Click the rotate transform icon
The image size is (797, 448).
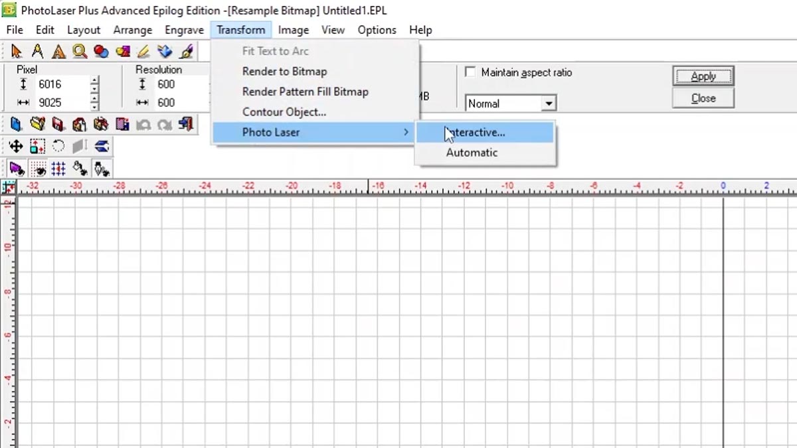58,146
